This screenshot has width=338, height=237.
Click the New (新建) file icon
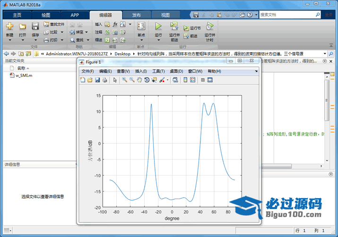pyautogui.click(x=9, y=26)
